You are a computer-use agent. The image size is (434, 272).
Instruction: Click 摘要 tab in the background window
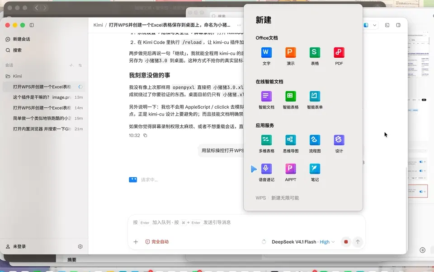click(72, 260)
